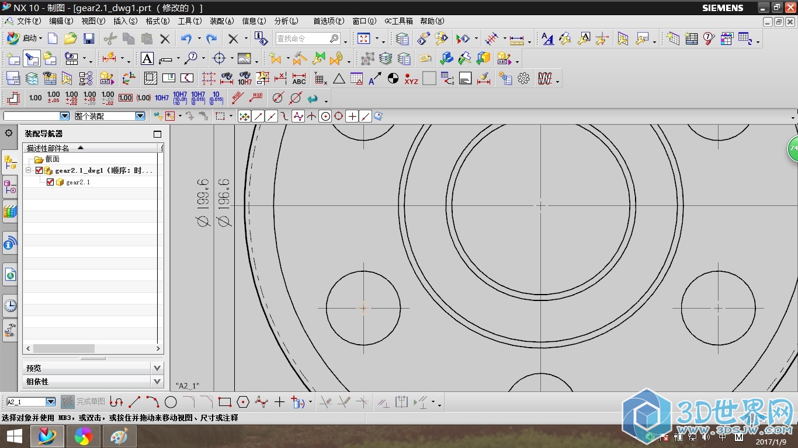This screenshot has width=798, height=448.
Task: Click the Surface Finish triangle symbol icon
Action: tap(339, 79)
